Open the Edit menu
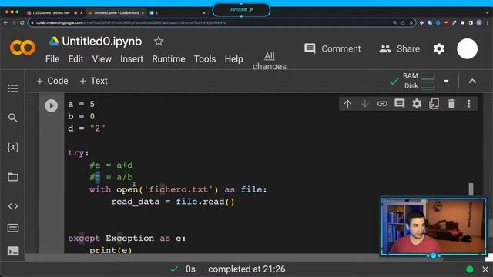 75,59
